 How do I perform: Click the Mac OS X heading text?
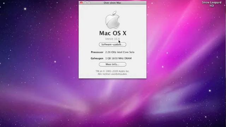(113, 33)
